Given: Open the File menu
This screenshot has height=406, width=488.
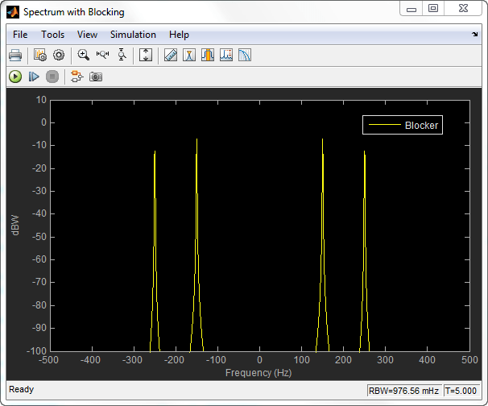Looking at the screenshot, I should [x=20, y=35].
